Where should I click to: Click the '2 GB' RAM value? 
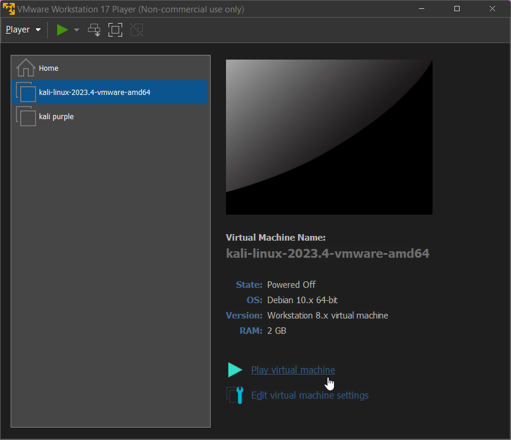[x=277, y=330]
